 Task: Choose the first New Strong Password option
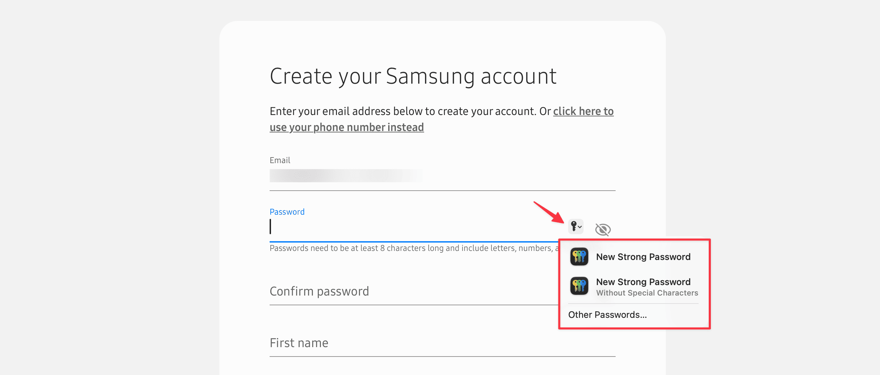pyautogui.click(x=643, y=257)
